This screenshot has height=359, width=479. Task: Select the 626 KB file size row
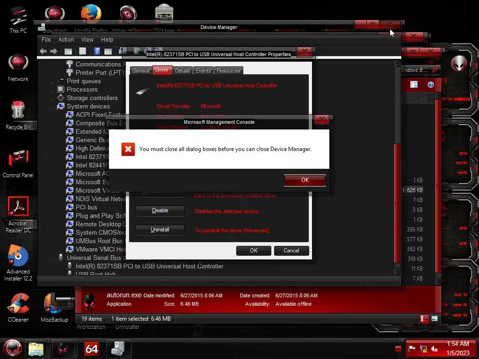pyautogui.click(x=413, y=190)
